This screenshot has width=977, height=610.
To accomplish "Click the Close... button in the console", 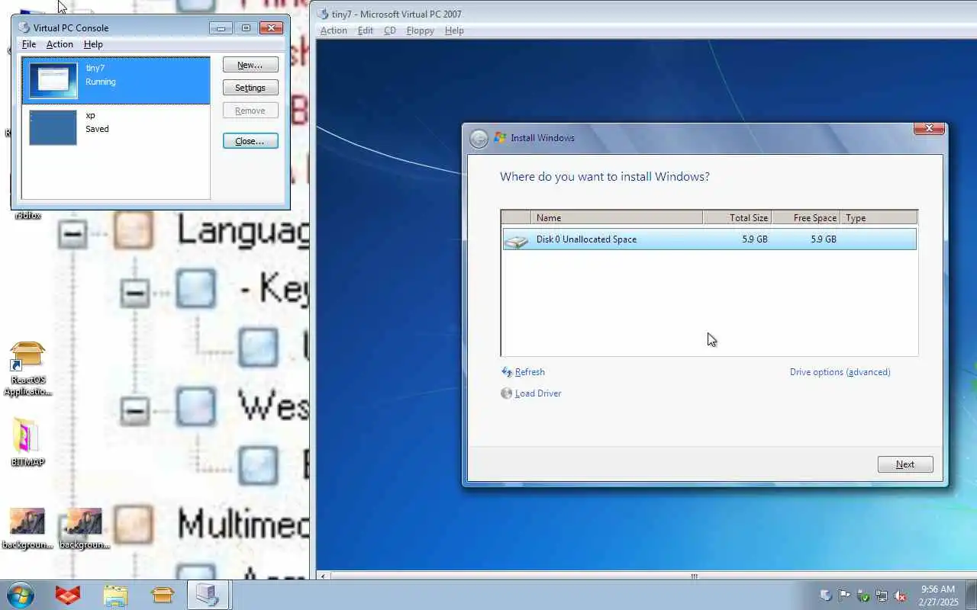I will (250, 141).
